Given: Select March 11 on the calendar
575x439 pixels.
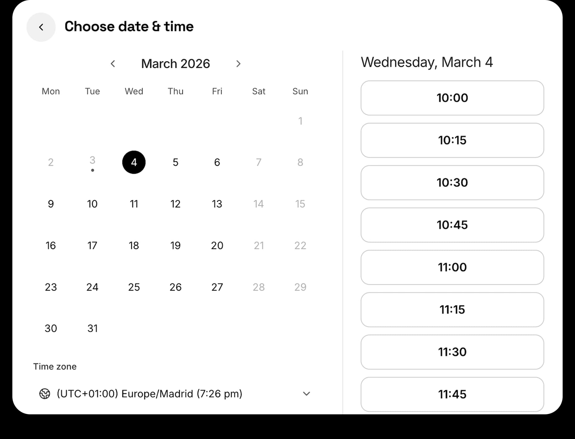Looking at the screenshot, I should pos(134,204).
